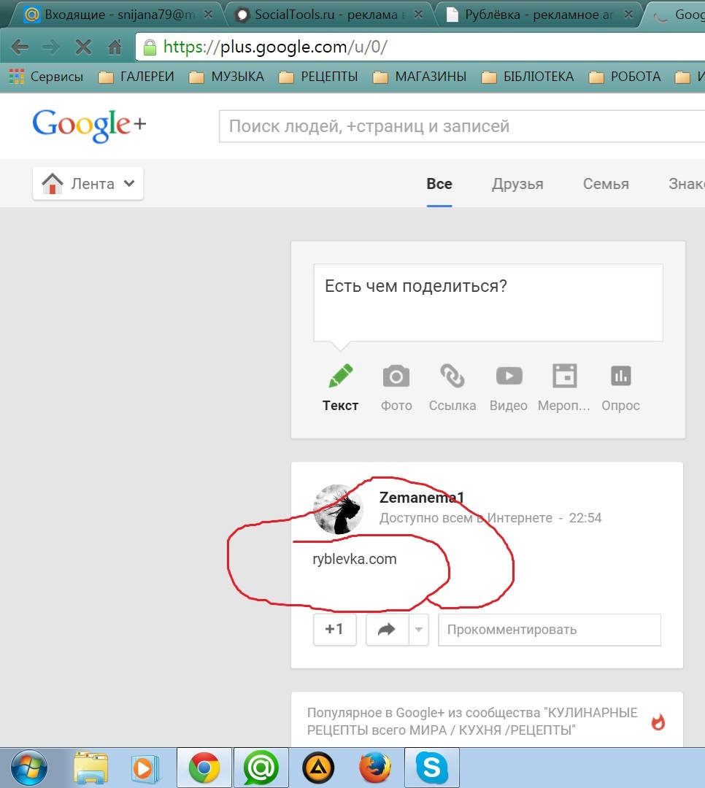Click the Доступно всем в Интернете label
Image resolution: width=705 pixels, height=788 pixels.
[x=466, y=518]
